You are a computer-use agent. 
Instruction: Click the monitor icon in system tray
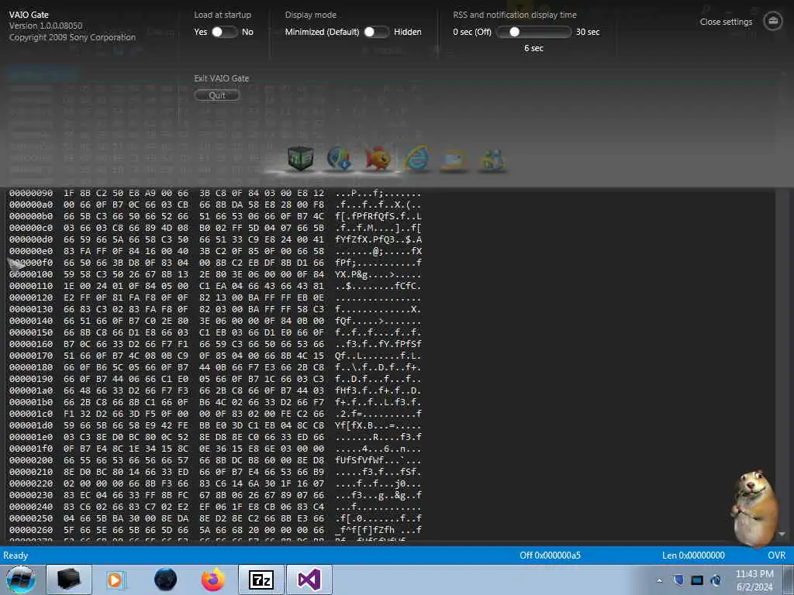[697, 580]
